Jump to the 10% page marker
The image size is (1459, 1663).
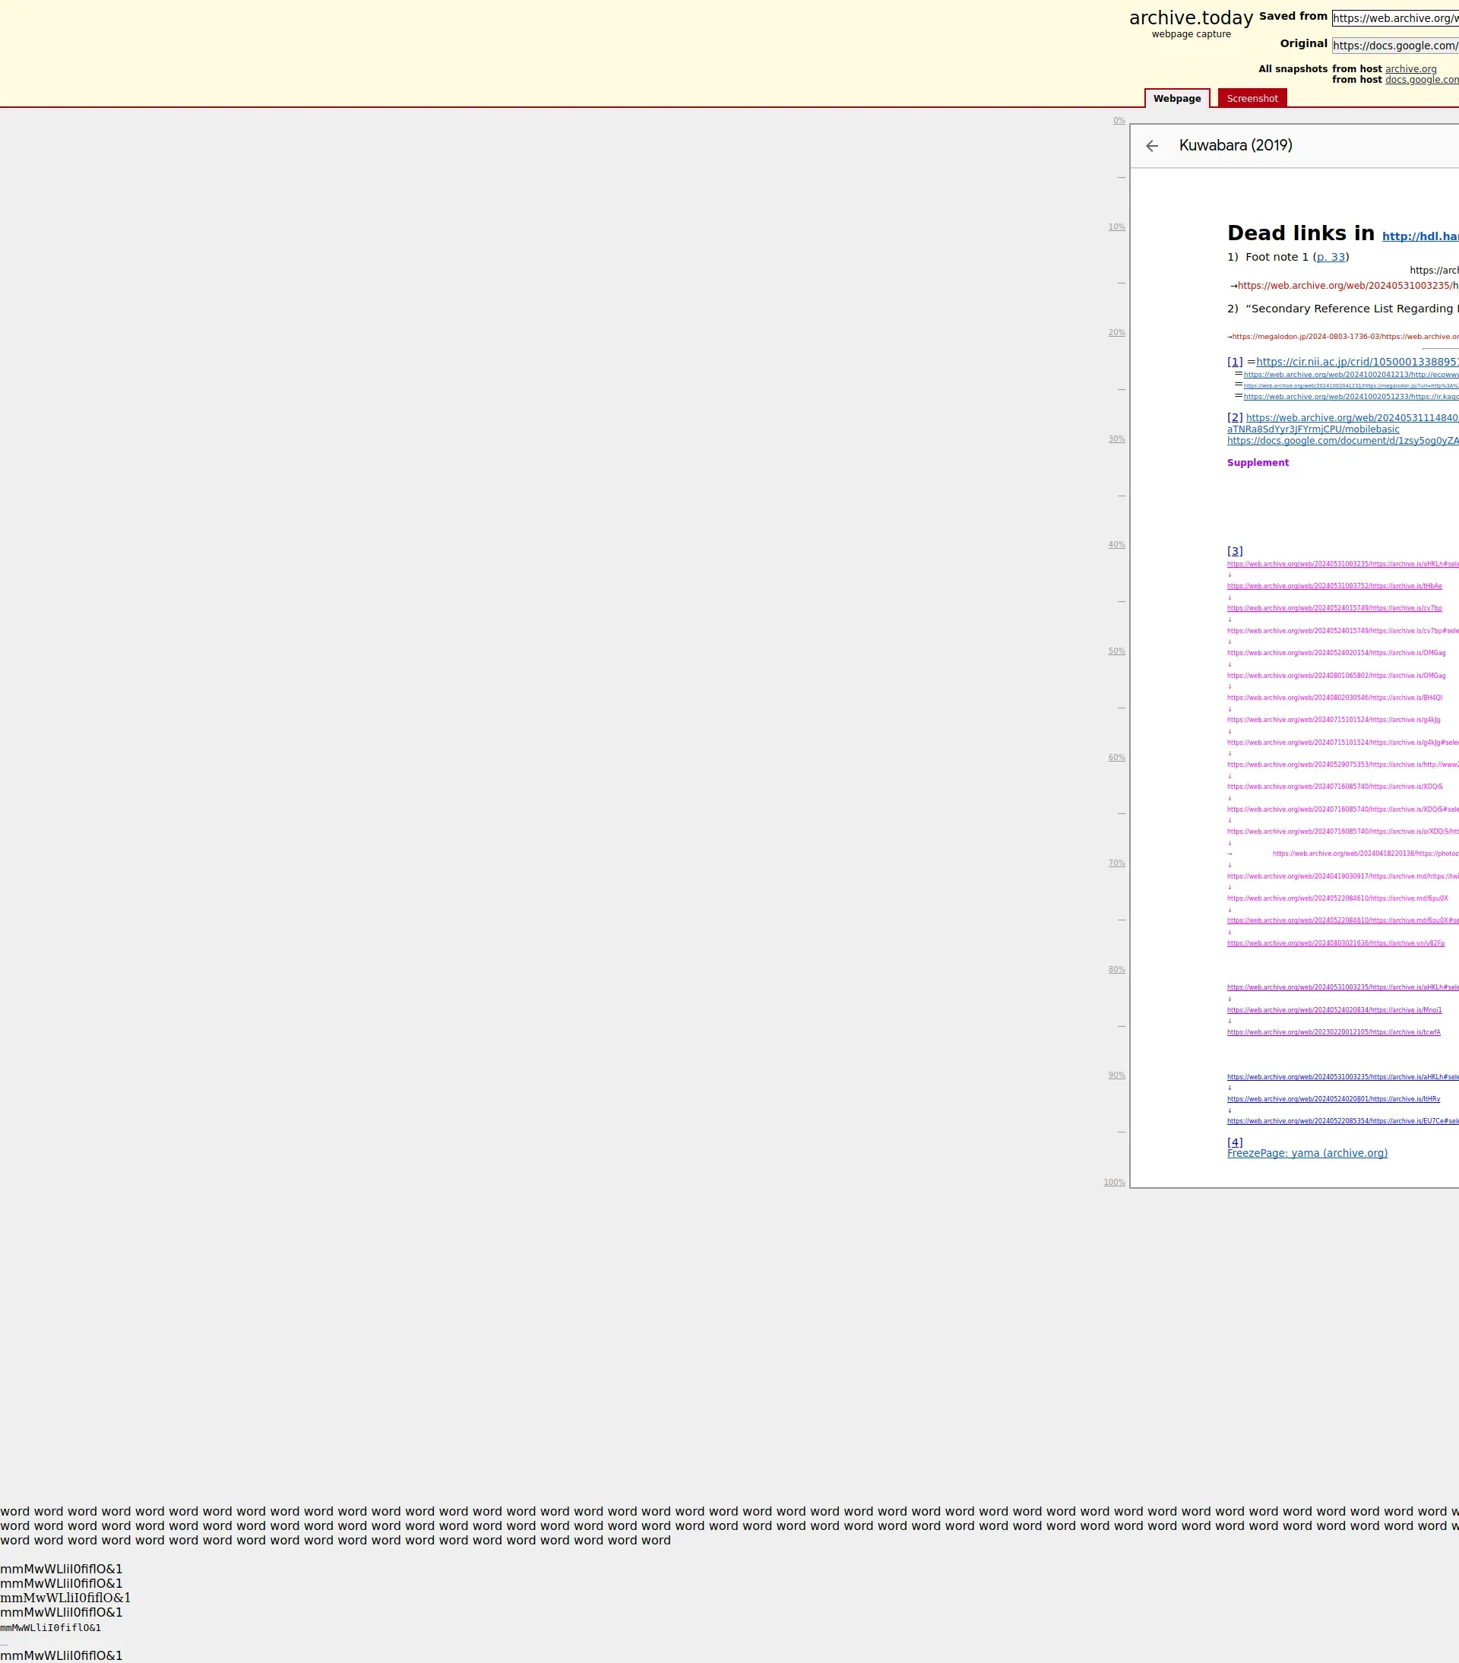tap(1116, 227)
